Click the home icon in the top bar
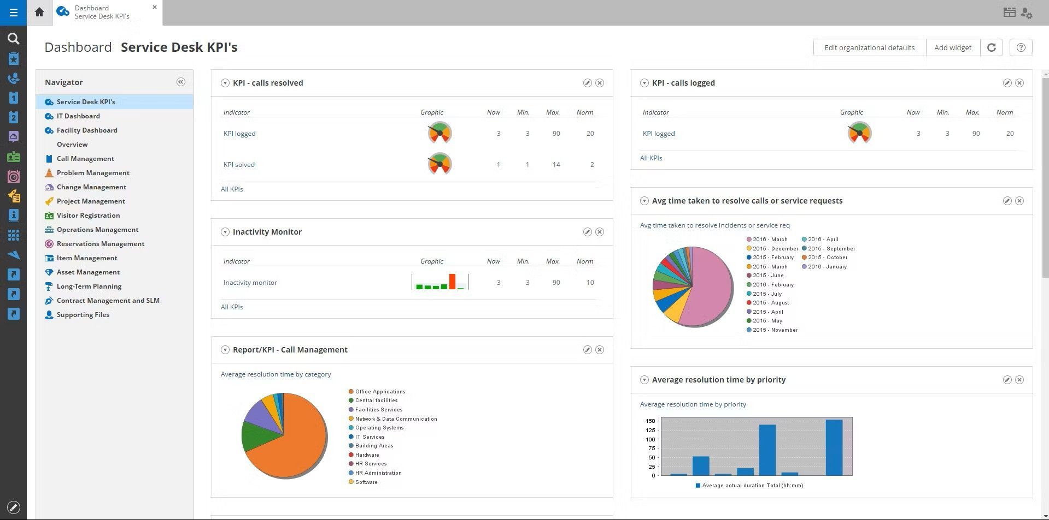1049x520 pixels. pyautogui.click(x=38, y=11)
